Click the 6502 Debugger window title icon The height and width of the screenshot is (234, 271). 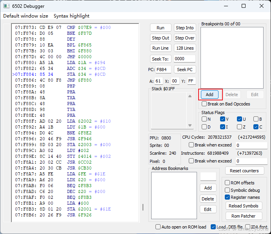[x=6, y=6]
